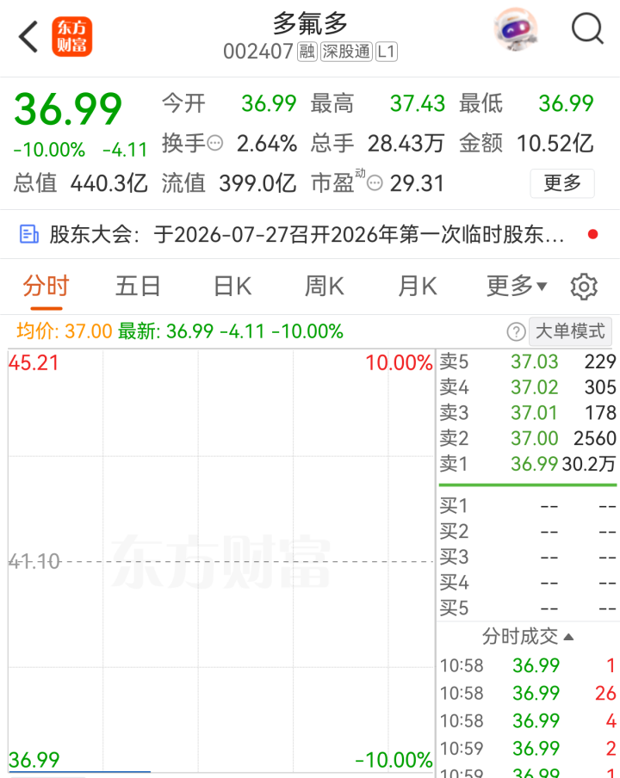Viewport: 620px width, 778px height.
Task: Tap the 流值 399.0亿 value
Action: tap(257, 183)
